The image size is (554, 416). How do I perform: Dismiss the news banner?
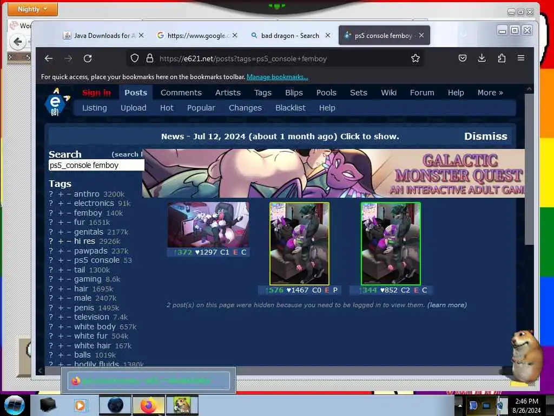coord(485,136)
